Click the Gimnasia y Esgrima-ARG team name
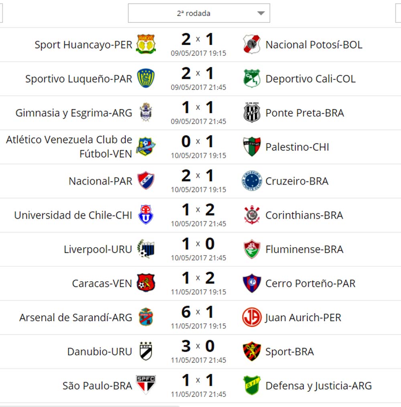 [x=74, y=113]
